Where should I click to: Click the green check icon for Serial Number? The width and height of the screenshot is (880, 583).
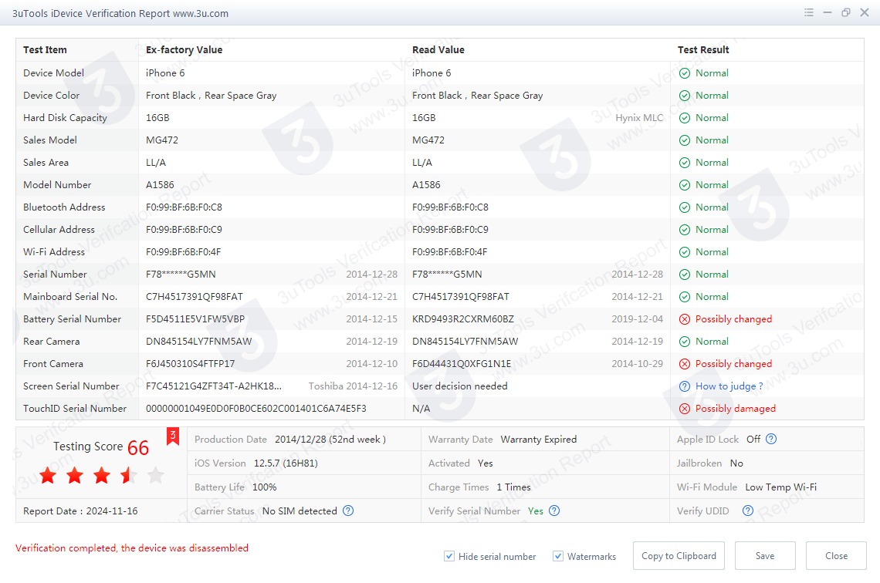(x=685, y=274)
